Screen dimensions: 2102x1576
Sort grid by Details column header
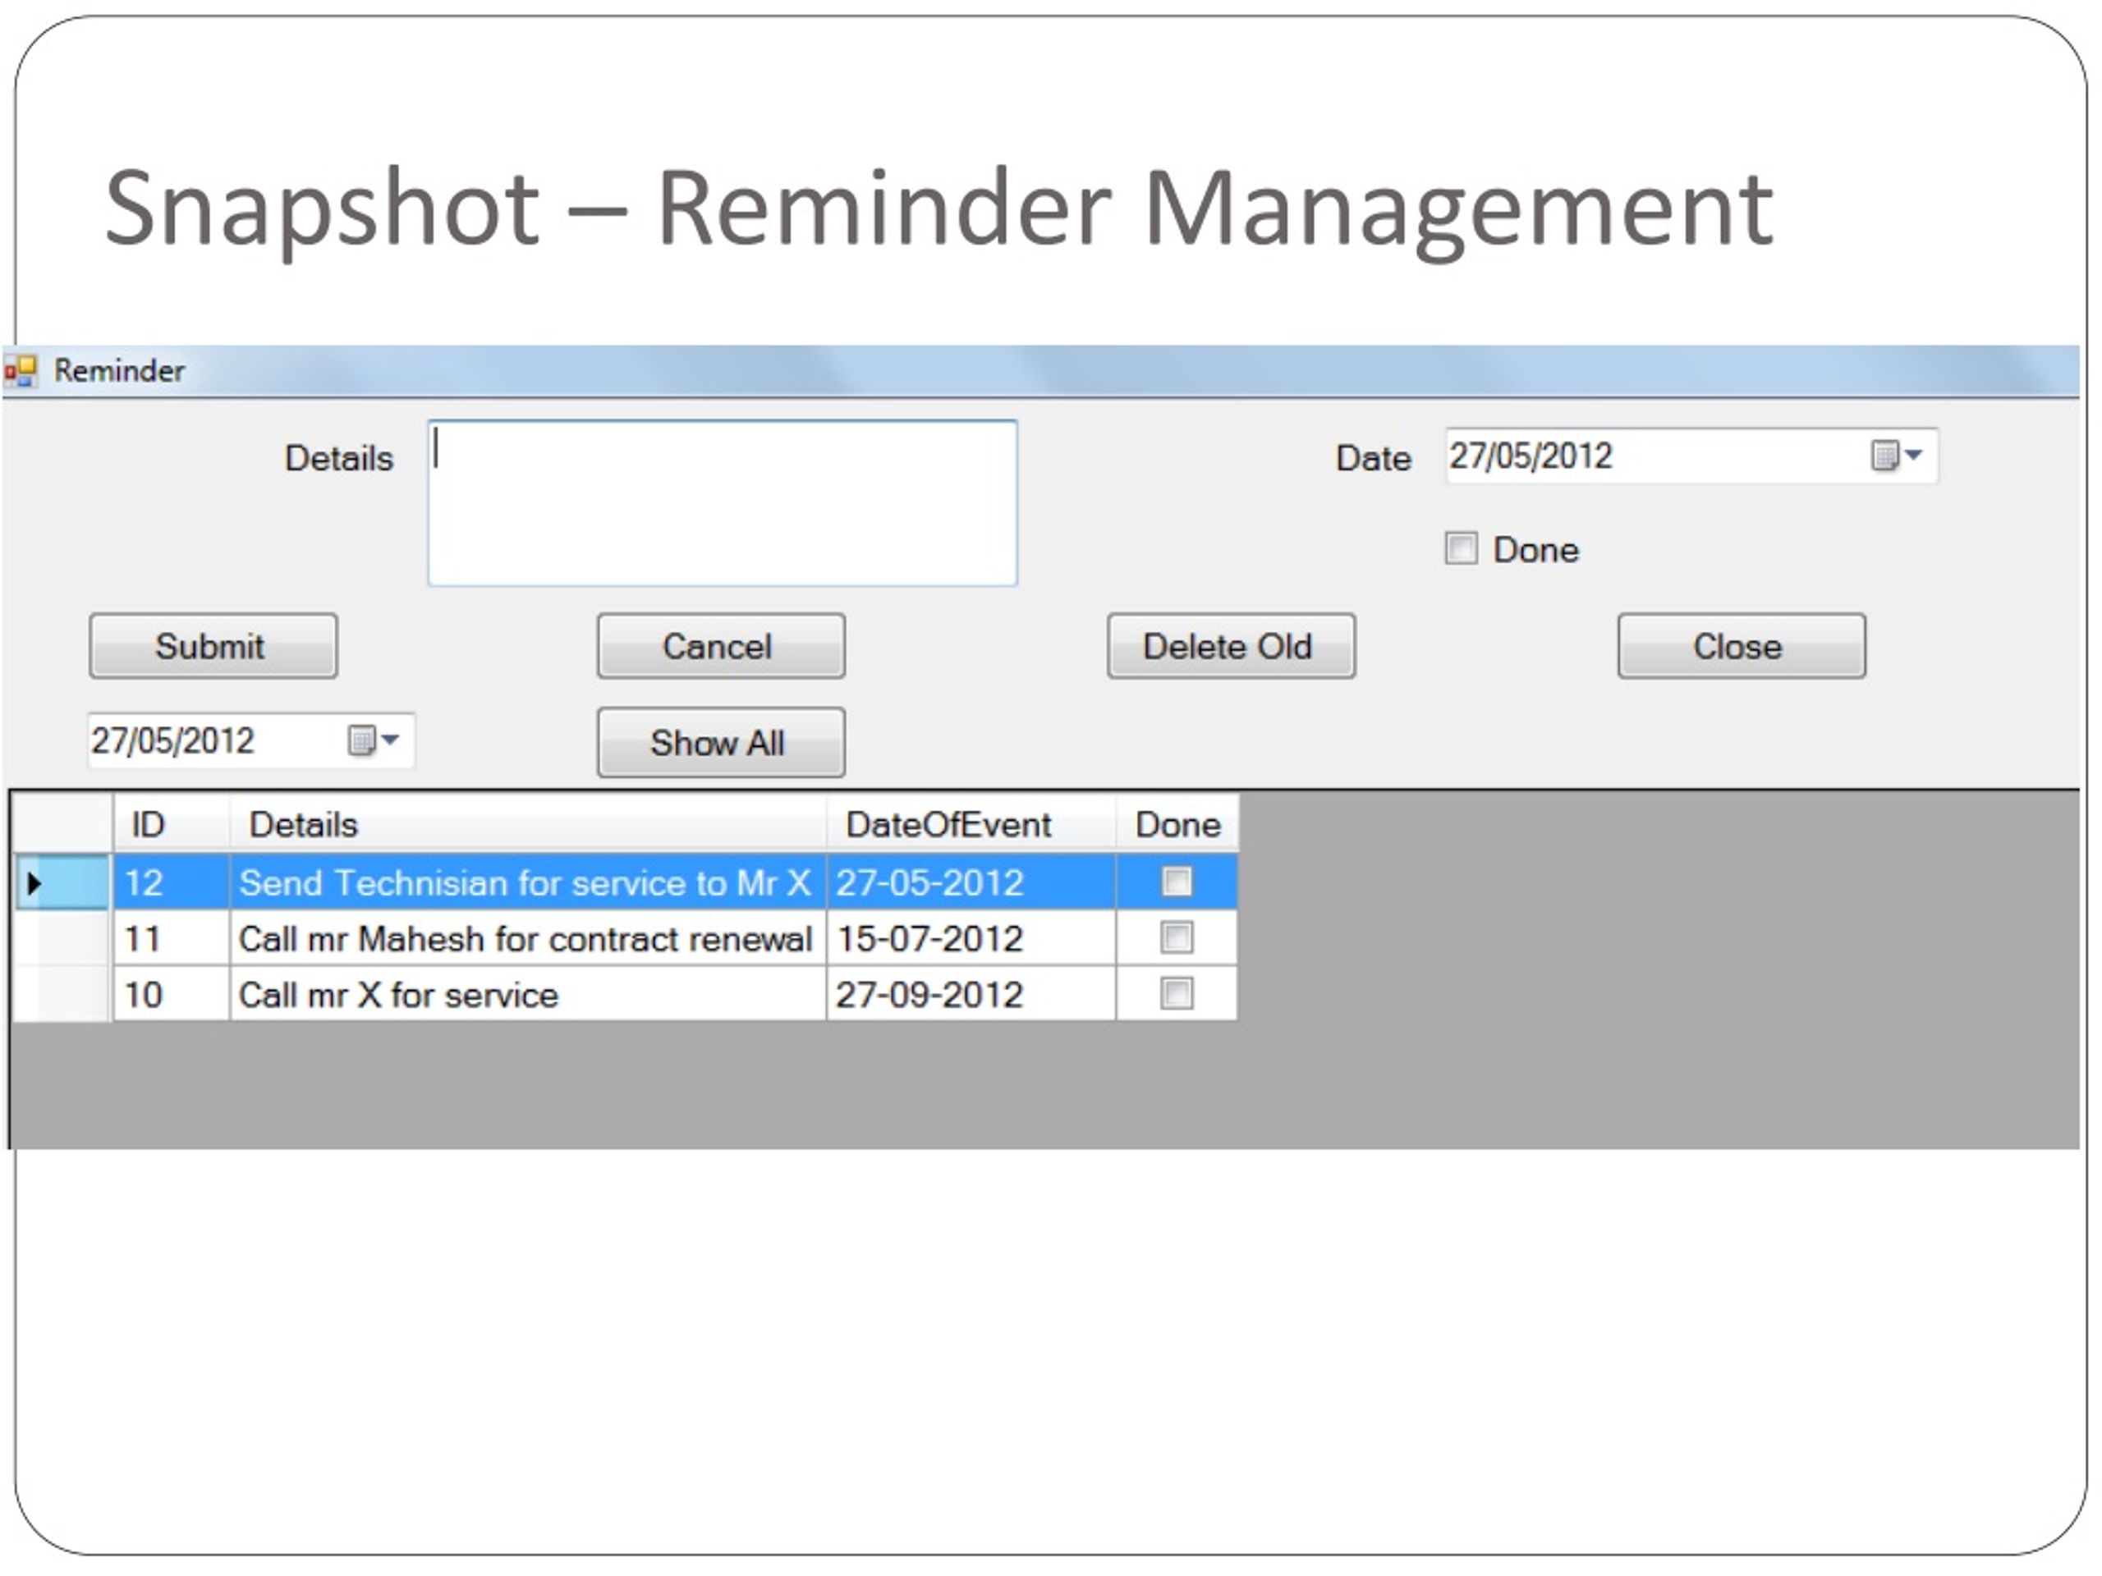coord(528,823)
